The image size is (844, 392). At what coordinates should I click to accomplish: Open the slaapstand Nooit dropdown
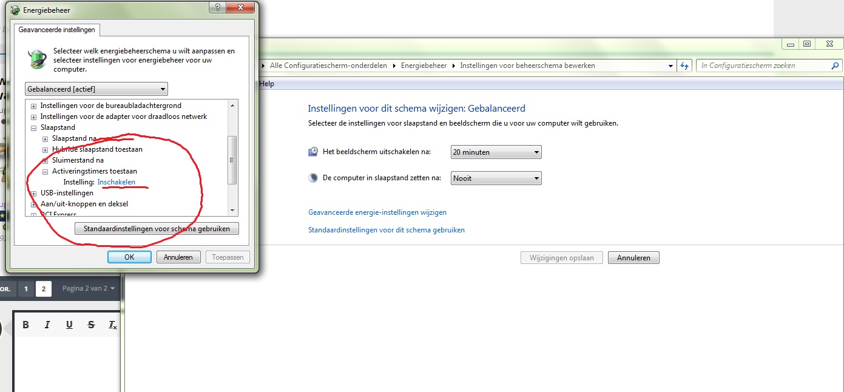[496, 178]
